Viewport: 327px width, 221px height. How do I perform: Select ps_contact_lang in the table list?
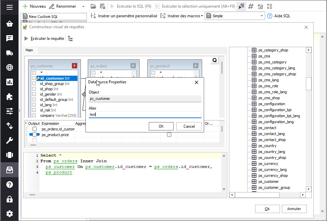click(272, 134)
